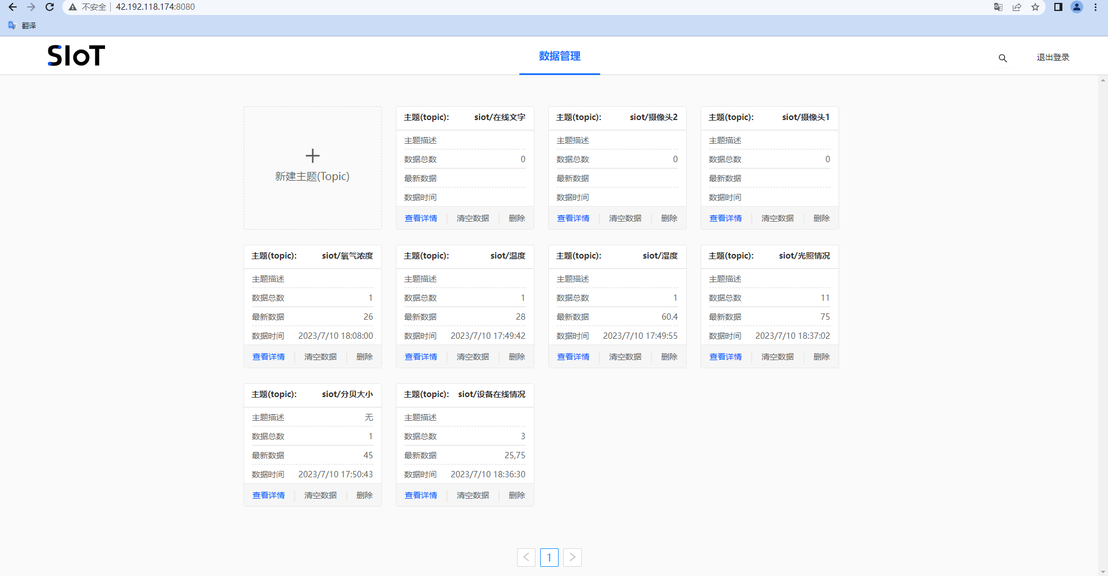Viewport: 1108px width, 576px height.
Task: Click 新建主题(Topic) label
Action: [312, 177]
